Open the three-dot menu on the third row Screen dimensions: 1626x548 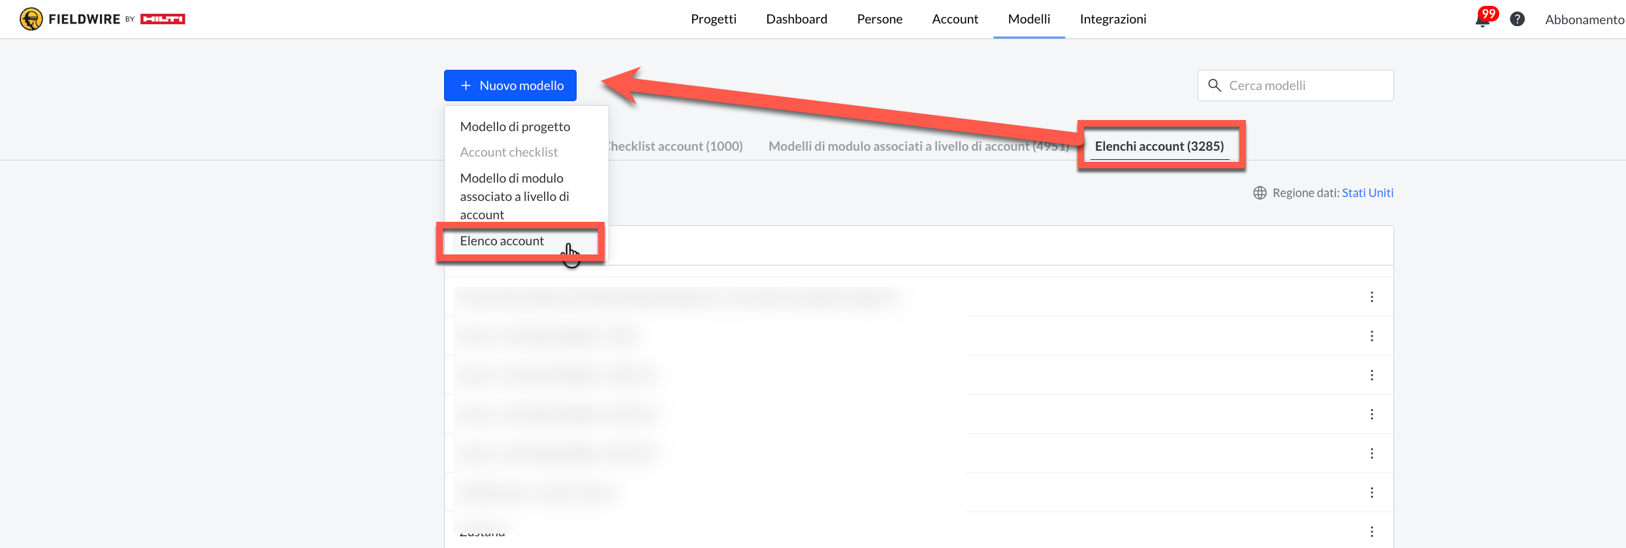(x=1371, y=375)
